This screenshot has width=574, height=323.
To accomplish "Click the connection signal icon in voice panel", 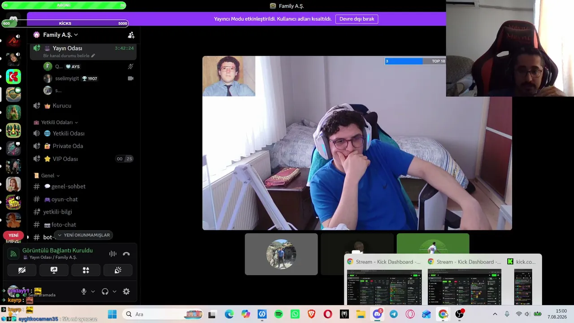I will click(x=13, y=254).
